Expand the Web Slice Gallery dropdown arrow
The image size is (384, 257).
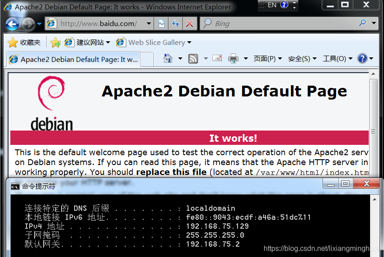189,43
